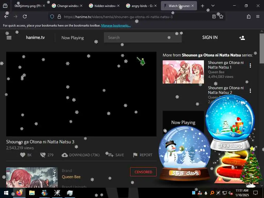Open options menu for Natta Natsu 2
This screenshot has width=264, height=198.
(x=250, y=91)
